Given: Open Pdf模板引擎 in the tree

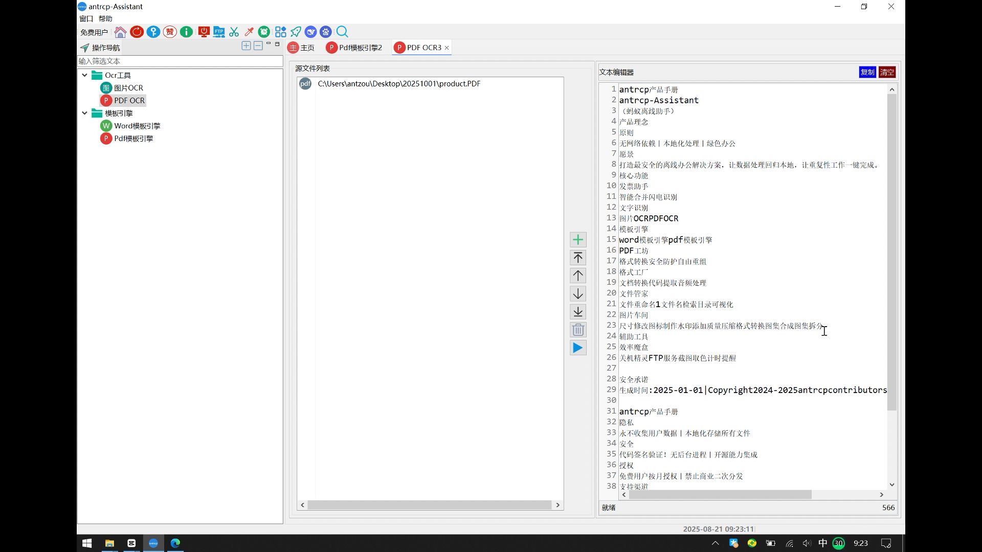Looking at the screenshot, I should pyautogui.click(x=127, y=139).
